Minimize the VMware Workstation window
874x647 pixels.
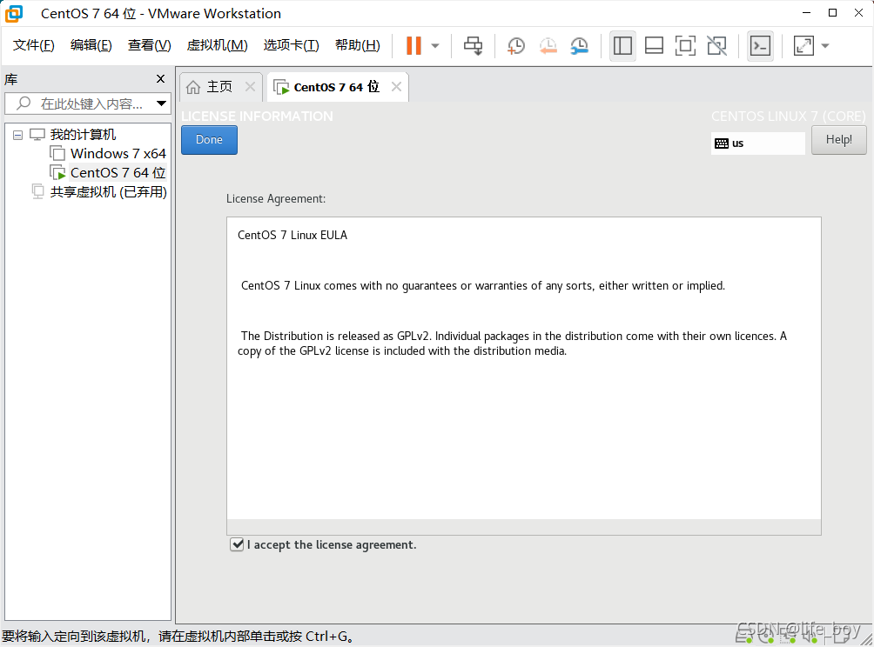[806, 13]
